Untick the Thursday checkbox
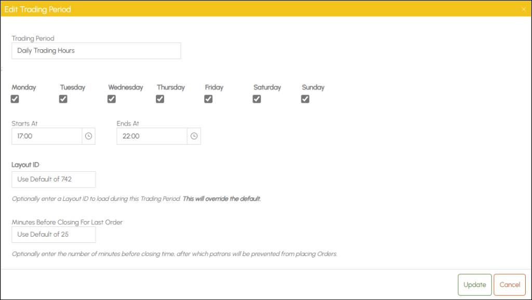Image resolution: width=532 pixels, height=300 pixels. tap(160, 99)
